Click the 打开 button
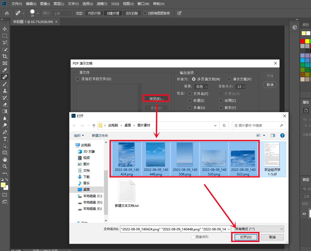 point(245,237)
